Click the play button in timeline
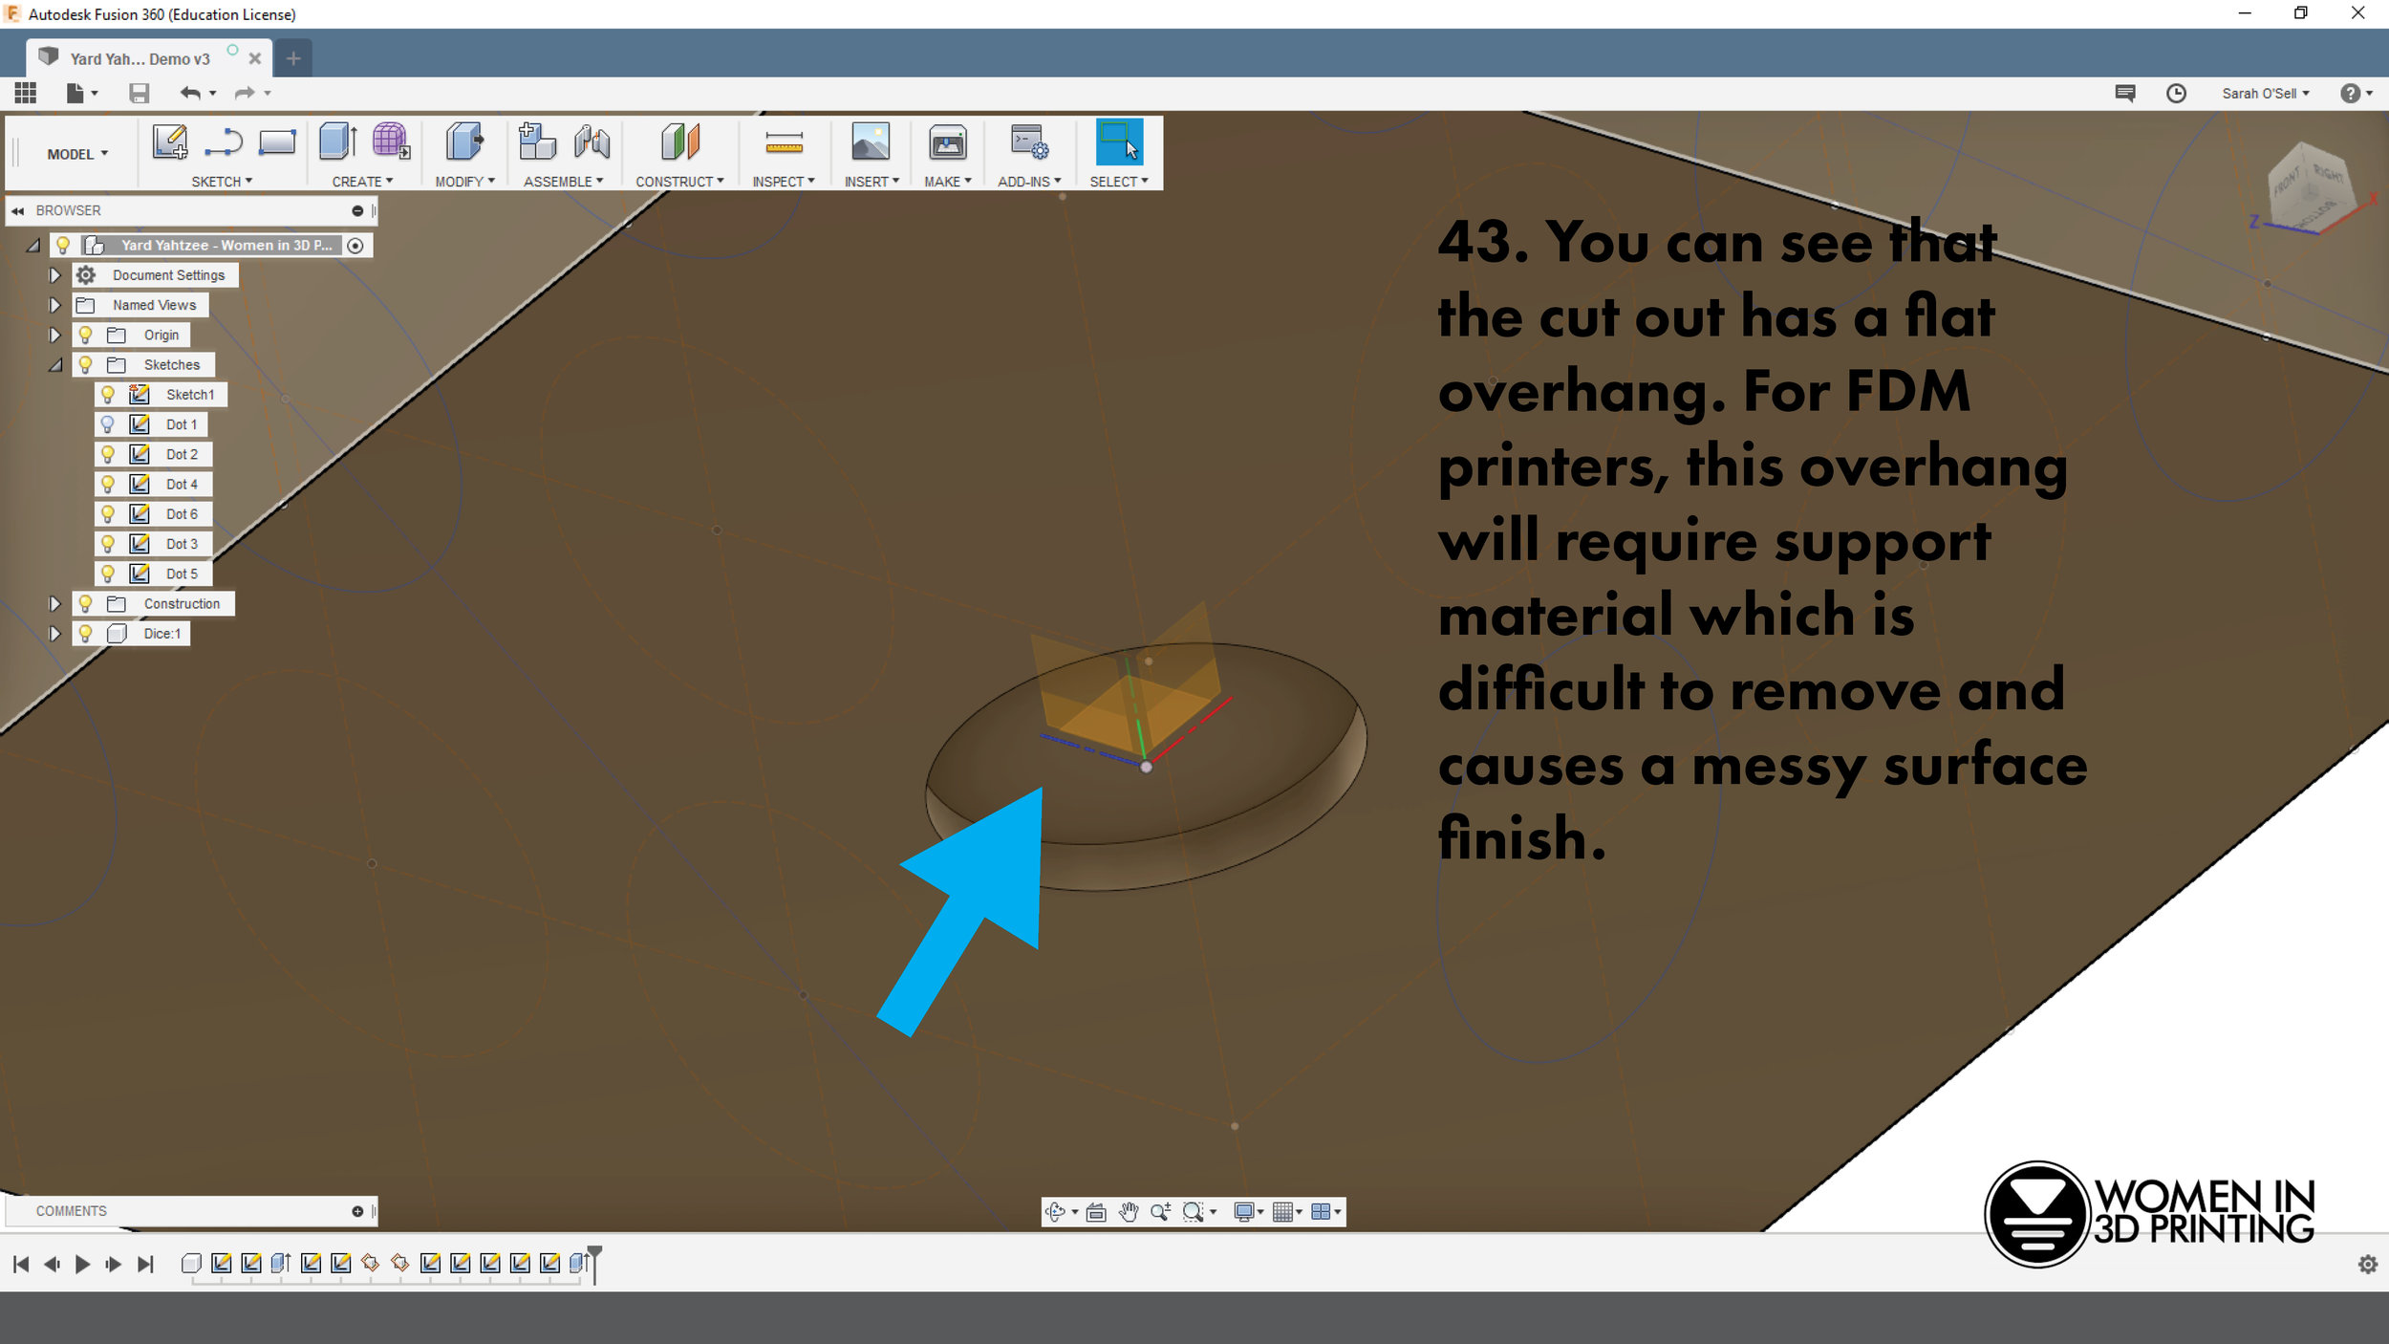2389x1344 pixels. pos(82,1262)
